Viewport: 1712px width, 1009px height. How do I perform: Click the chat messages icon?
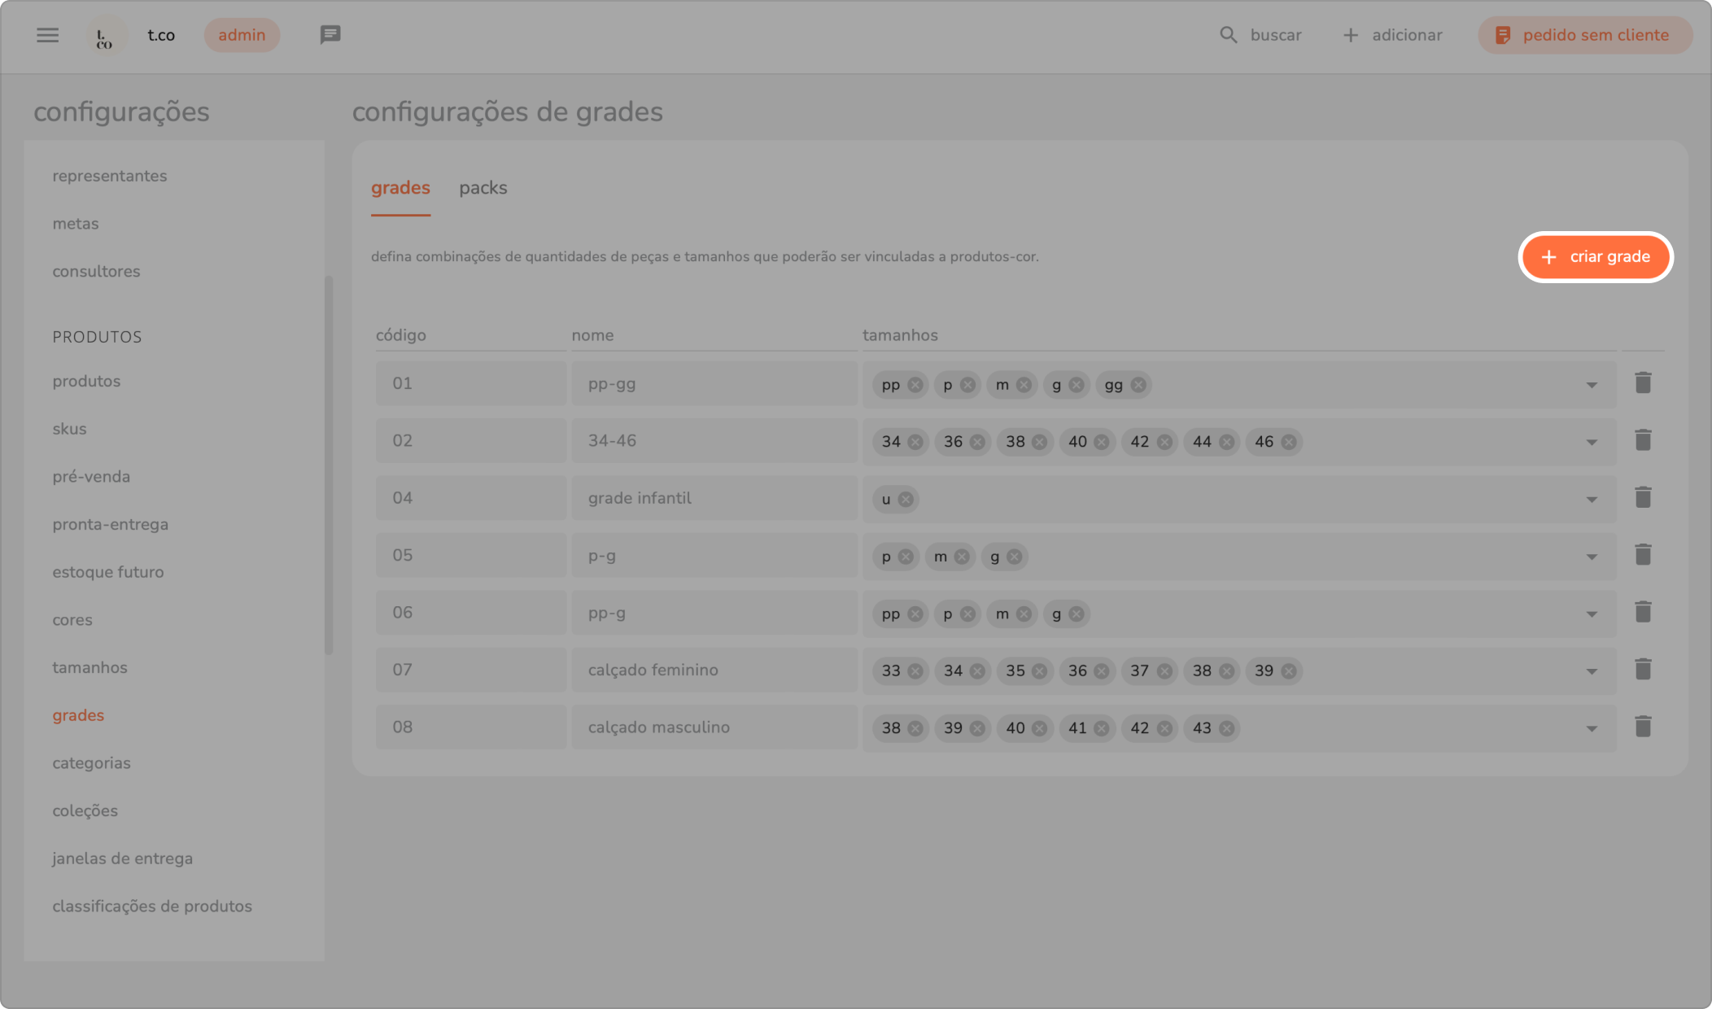tap(330, 35)
